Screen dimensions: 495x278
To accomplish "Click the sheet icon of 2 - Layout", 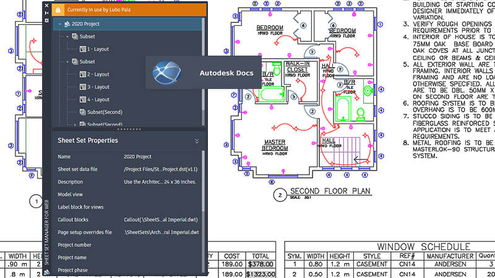I will point(83,74).
